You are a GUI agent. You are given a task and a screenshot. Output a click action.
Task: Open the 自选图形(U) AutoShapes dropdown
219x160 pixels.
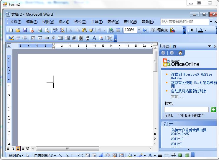click(x=45, y=156)
